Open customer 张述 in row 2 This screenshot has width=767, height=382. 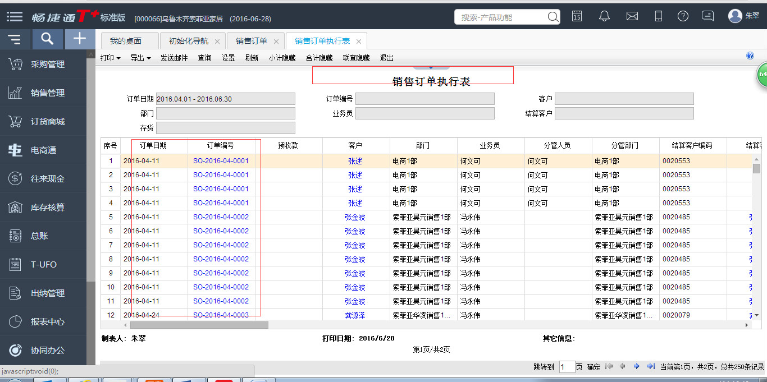point(355,175)
